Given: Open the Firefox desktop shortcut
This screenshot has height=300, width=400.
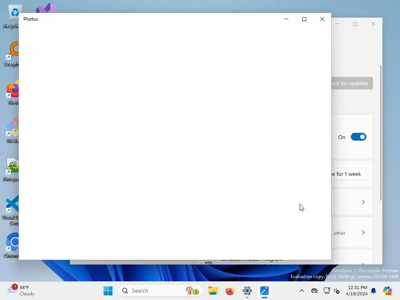Looking at the screenshot, I should point(13,92).
